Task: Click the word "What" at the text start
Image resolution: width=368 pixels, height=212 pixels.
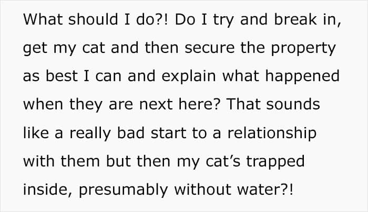Action: pyautogui.click(x=43, y=19)
